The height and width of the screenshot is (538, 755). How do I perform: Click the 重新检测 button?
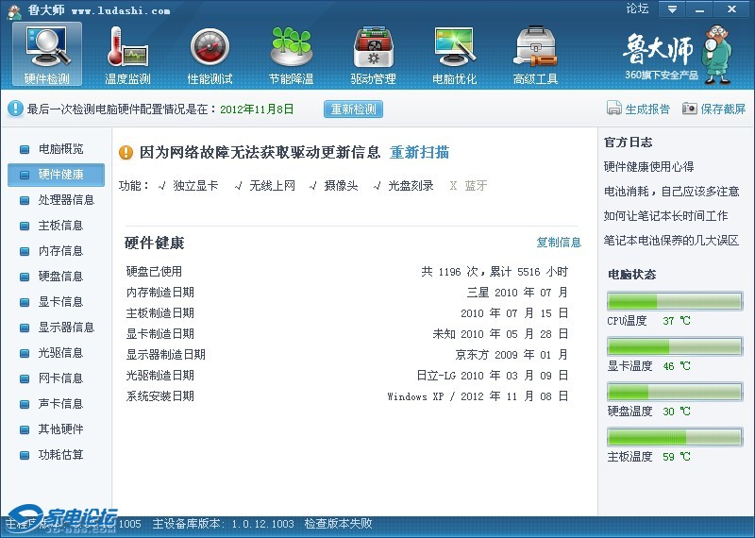click(354, 109)
